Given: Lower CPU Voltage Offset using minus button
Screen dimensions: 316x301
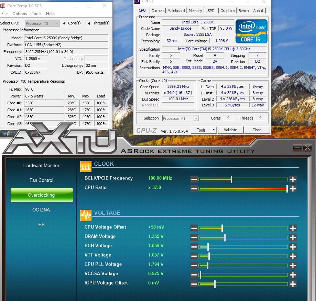Looking at the screenshot, I should [194, 228].
